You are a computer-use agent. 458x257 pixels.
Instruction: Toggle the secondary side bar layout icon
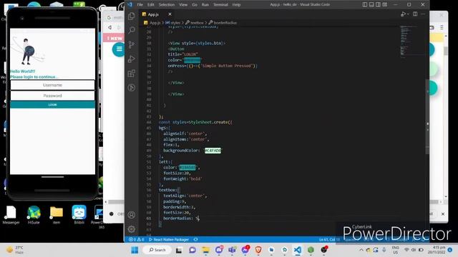pos(378,4)
